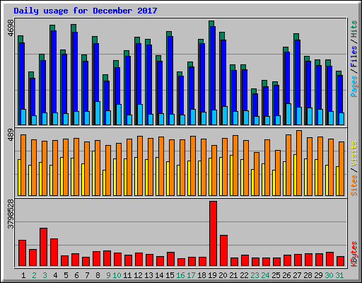
Task: Click day label 29 on the x-axis
Action: [318, 275]
